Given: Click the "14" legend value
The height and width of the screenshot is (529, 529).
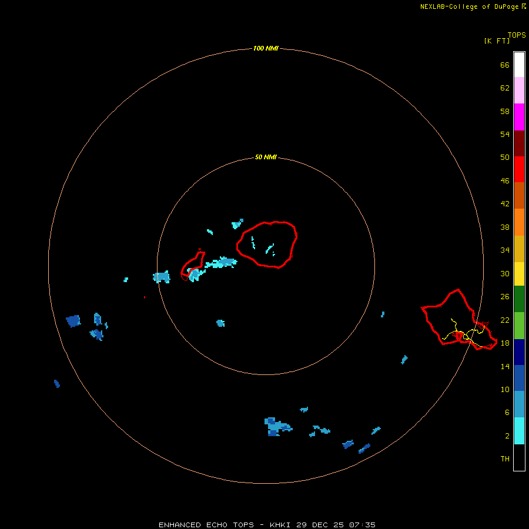Looking at the screenshot, I should click(x=505, y=366).
